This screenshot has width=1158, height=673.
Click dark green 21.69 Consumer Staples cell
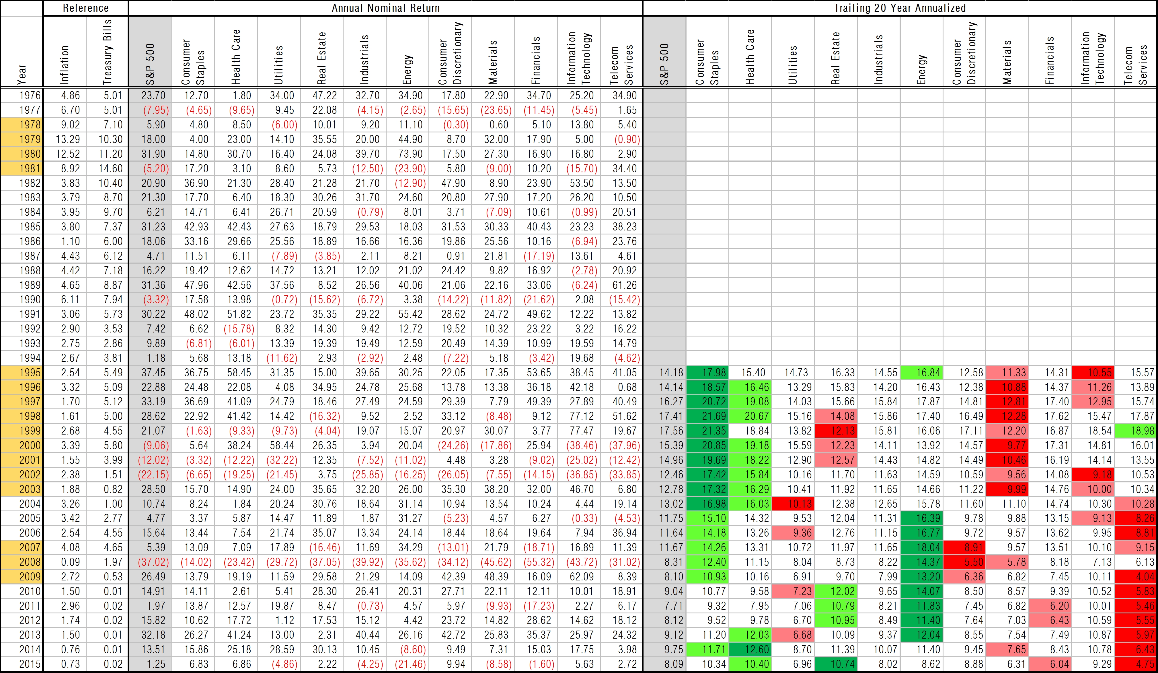pos(707,416)
